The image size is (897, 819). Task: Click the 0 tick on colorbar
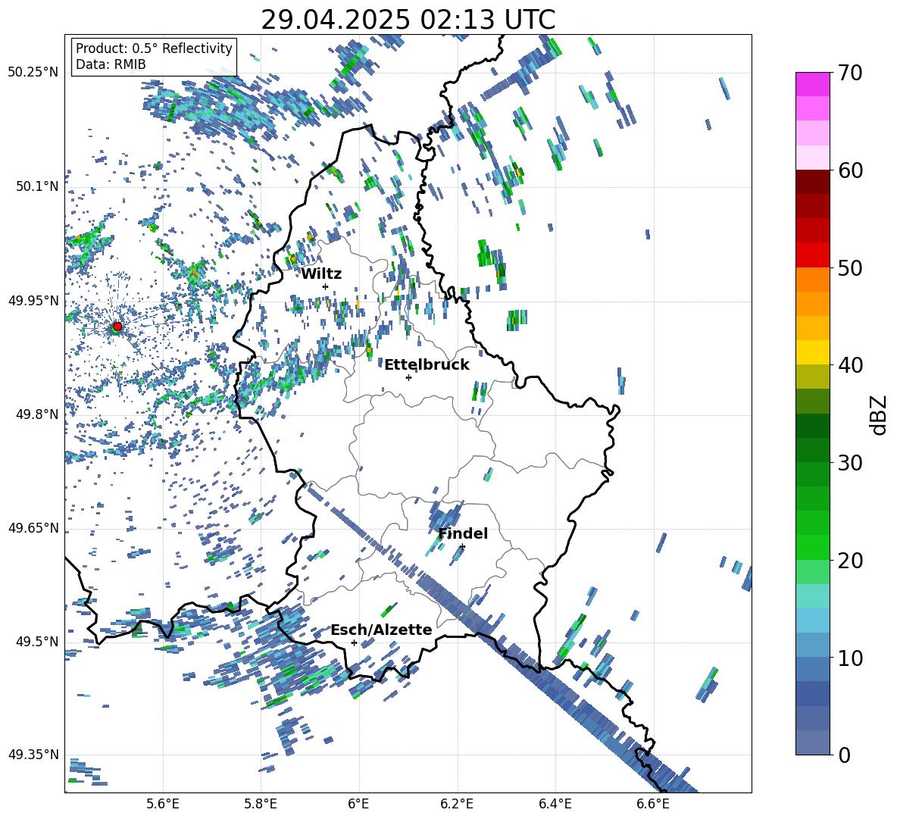coord(844,755)
